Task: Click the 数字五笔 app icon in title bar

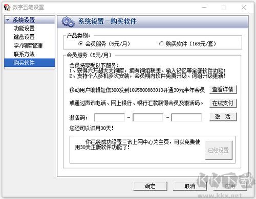Action: [7, 7]
